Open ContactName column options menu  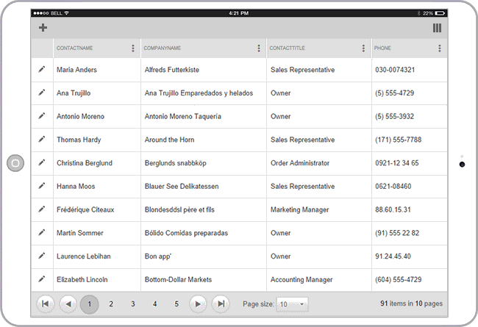pyautogui.click(x=133, y=48)
